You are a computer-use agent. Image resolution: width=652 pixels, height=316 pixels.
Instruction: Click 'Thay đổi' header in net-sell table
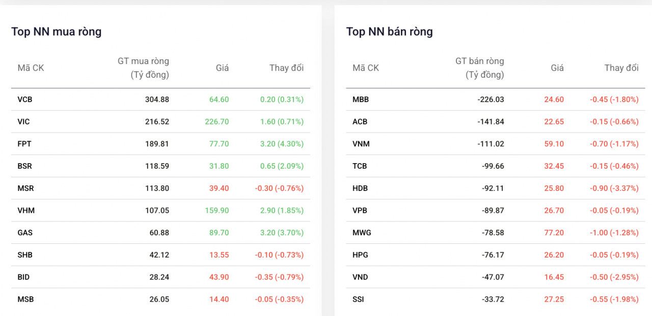coord(621,68)
